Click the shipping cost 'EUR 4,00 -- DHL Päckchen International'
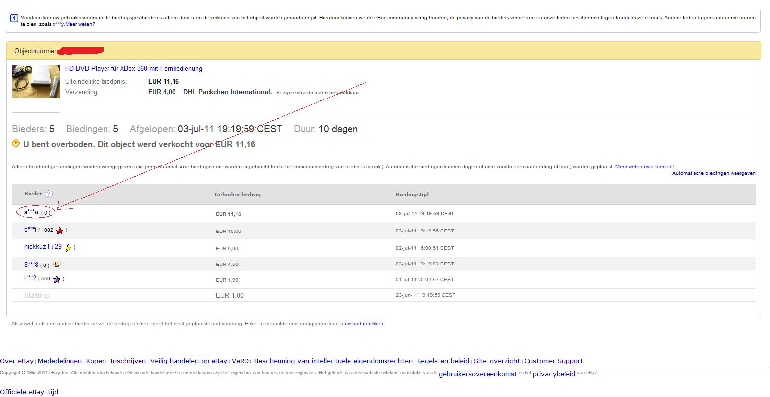Image resolution: width=770 pixels, height=397 pixels. (x=210, y=92)
